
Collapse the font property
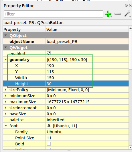(x=6, y=126)
